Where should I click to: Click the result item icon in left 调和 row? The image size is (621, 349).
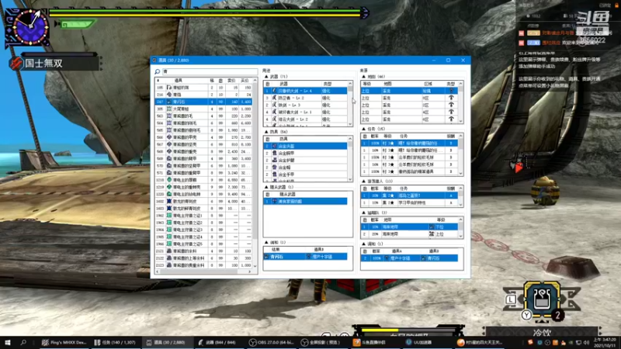[266, 257]
